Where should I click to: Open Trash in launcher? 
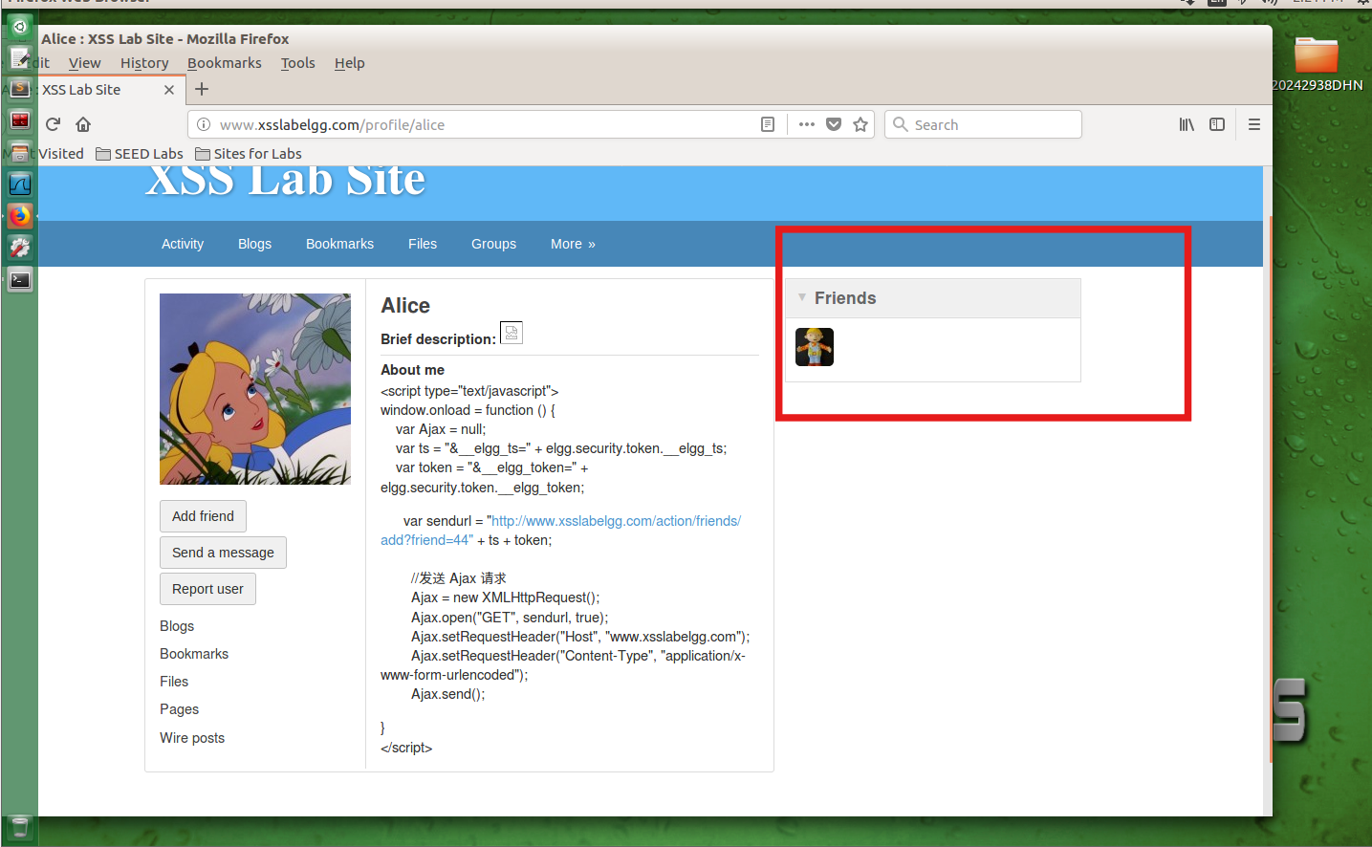pyautogui.click(x=20, y=827)
